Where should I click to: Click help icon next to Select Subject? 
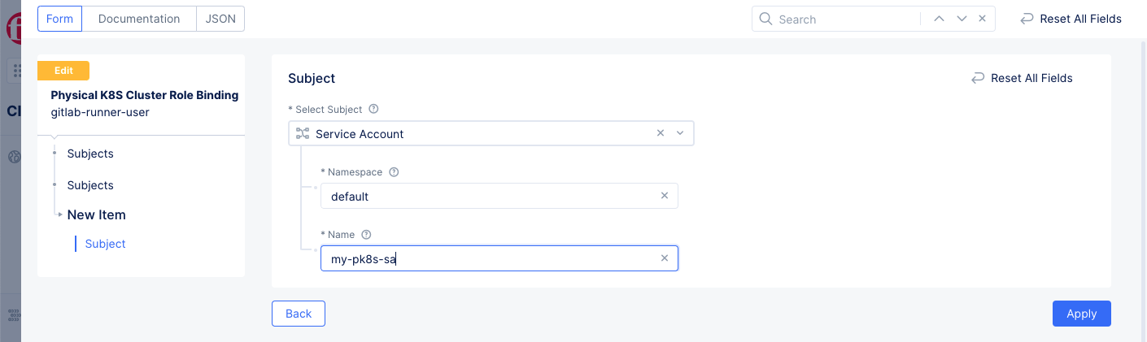[373, 109]
